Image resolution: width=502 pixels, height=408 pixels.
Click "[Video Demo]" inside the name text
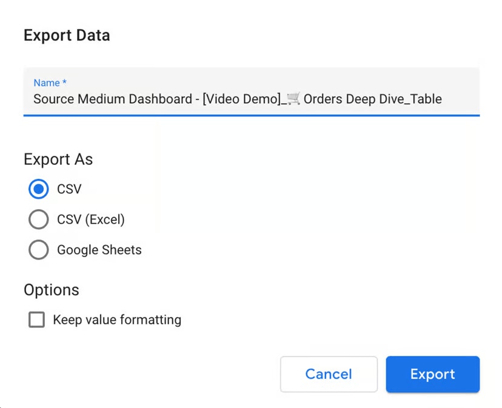pyautogui.click(x=242, y=99)
